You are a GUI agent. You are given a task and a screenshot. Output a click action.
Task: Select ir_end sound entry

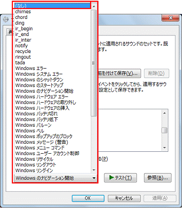53,34
